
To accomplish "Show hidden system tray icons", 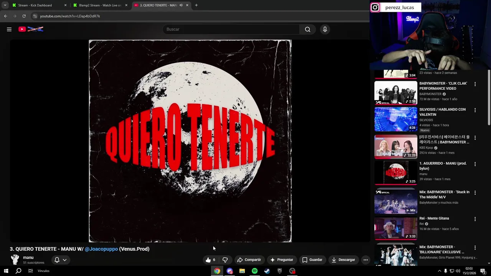I will click(439, 271).
